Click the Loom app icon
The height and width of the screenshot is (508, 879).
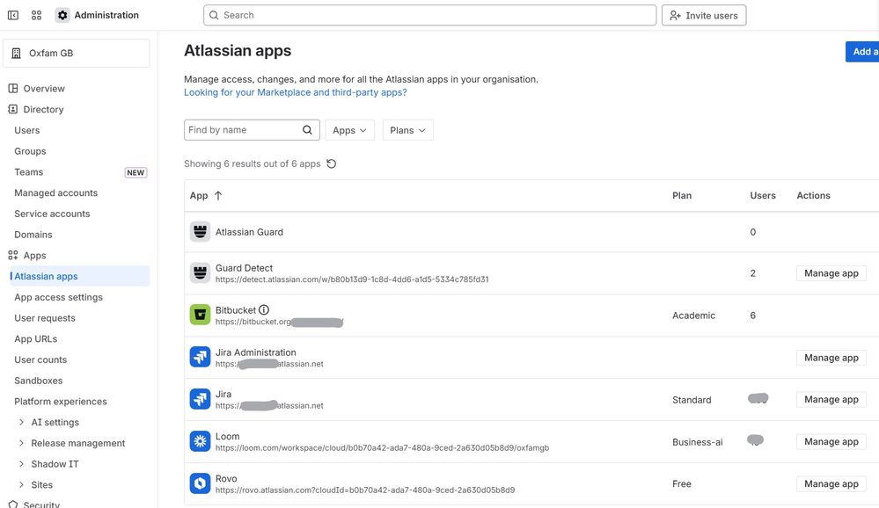point(200,441)
